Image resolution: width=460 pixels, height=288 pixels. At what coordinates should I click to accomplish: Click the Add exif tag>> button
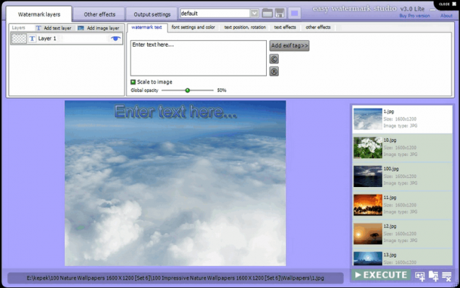tap(289, 46)
